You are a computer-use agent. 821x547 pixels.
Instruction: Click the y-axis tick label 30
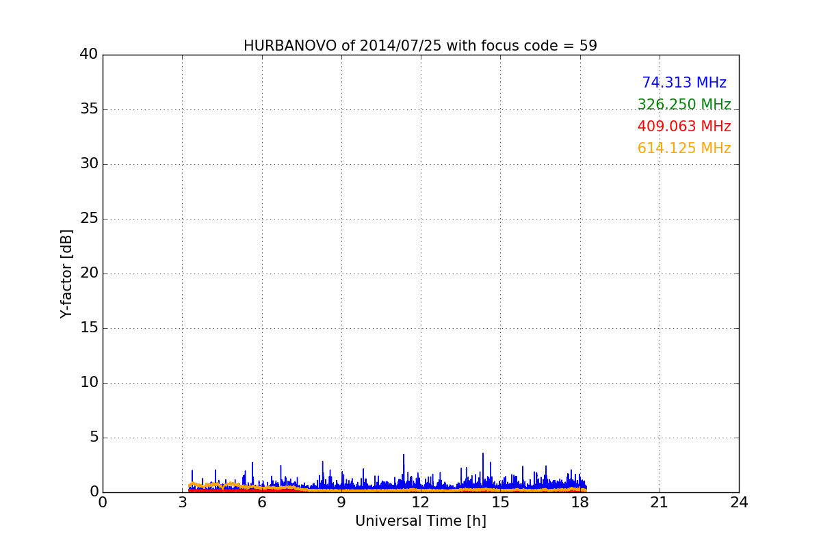(x=89, y=164)
